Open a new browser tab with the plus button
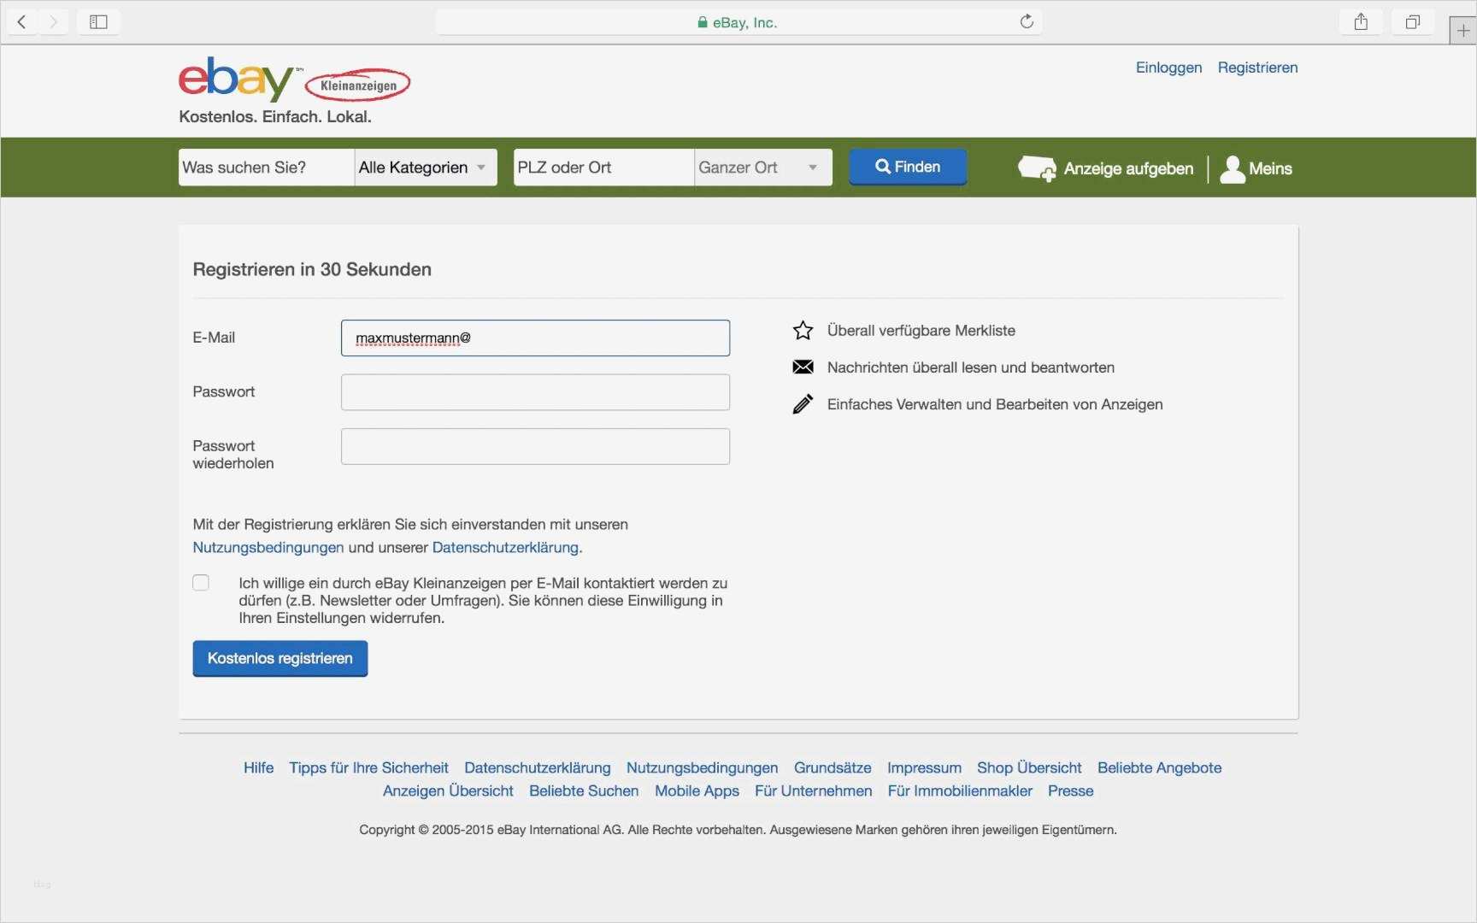This screenshot has width=1477, height=923. pos(1463,29)
